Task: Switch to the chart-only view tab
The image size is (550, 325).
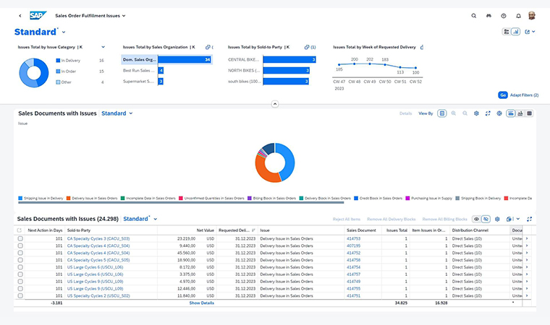Action: [520, 113]
